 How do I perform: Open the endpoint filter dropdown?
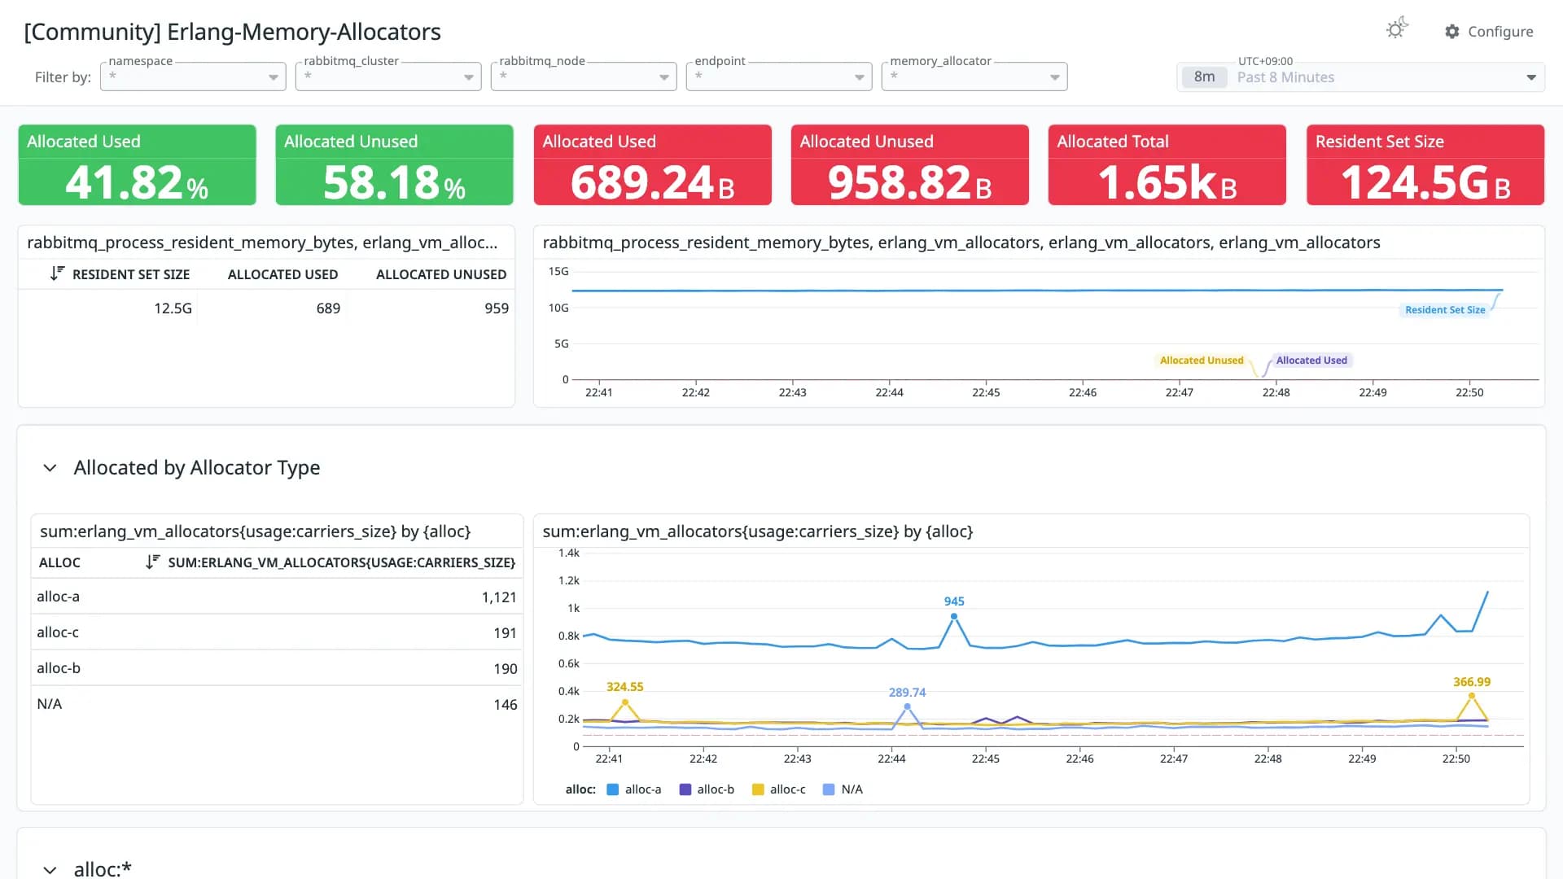779,77
